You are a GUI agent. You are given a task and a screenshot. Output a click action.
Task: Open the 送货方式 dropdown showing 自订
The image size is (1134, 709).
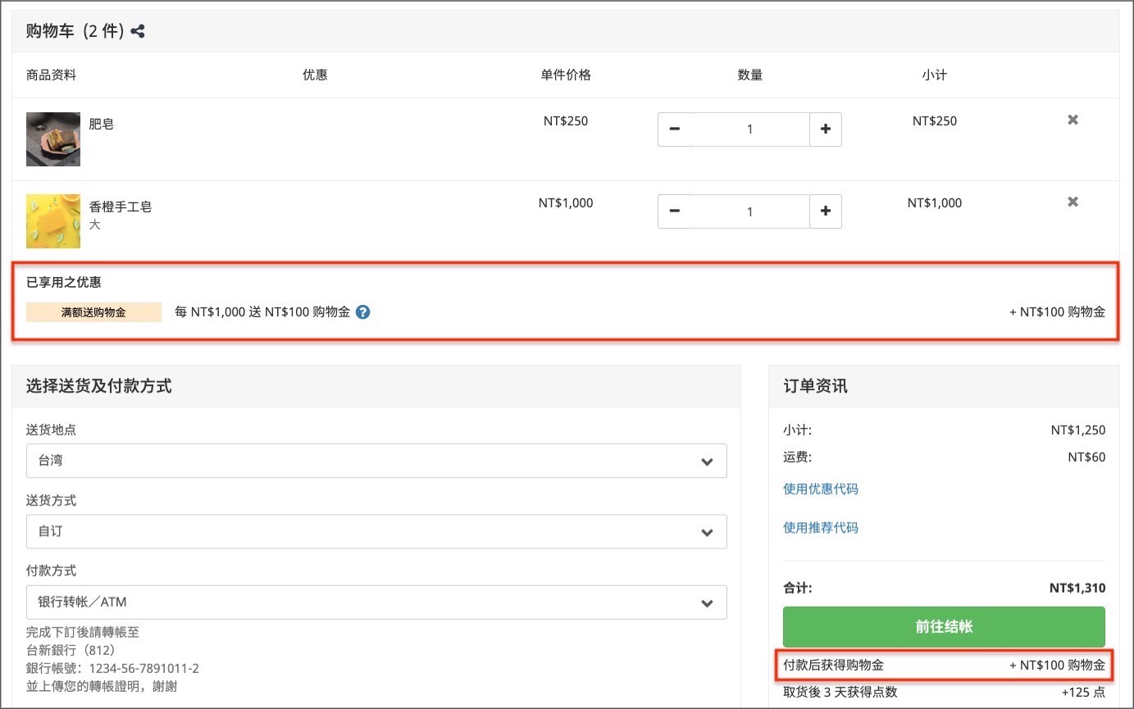tap(376, 531)
